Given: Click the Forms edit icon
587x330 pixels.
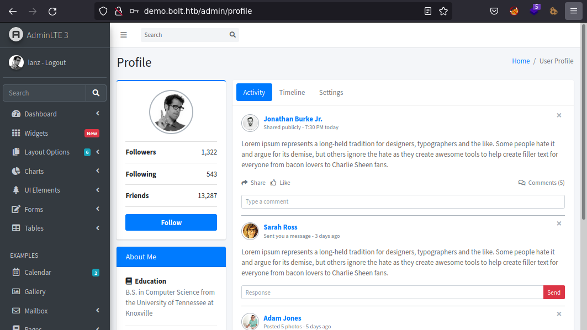Looking at the screenshot, I should pos(16,209).
